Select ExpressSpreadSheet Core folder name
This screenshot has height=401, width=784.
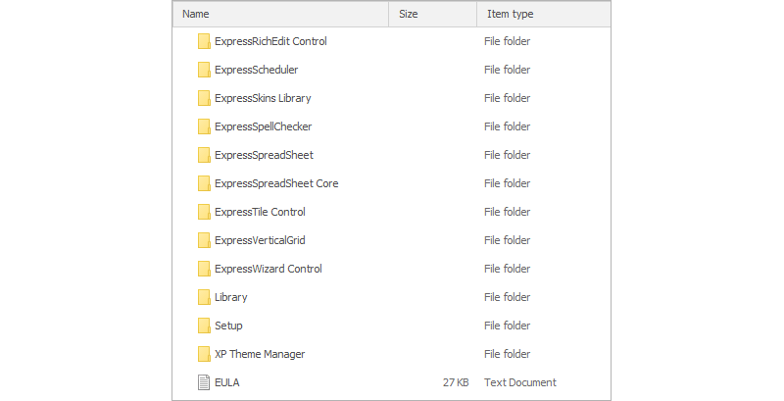(x=276, y=183)
